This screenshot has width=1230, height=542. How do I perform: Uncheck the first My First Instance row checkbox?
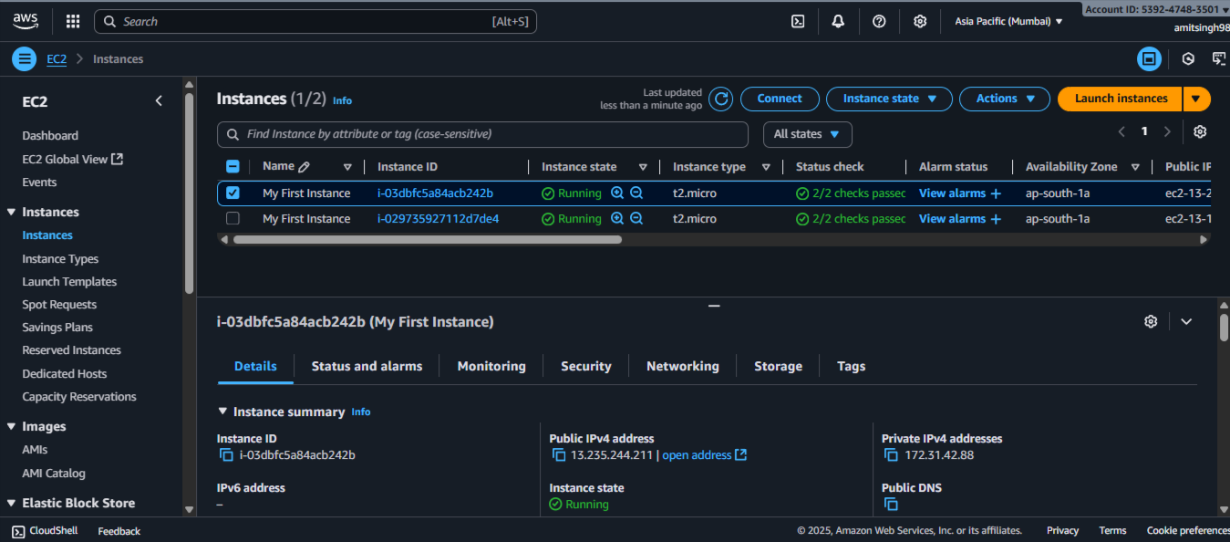click(x=233, y=193)
